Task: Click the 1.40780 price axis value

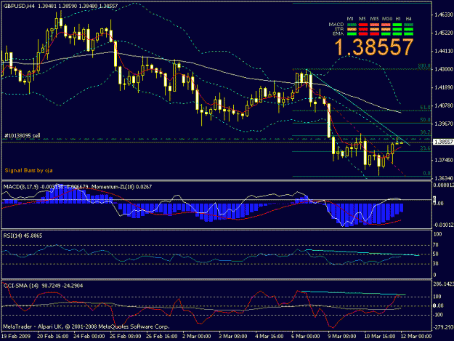Action: 444,105
